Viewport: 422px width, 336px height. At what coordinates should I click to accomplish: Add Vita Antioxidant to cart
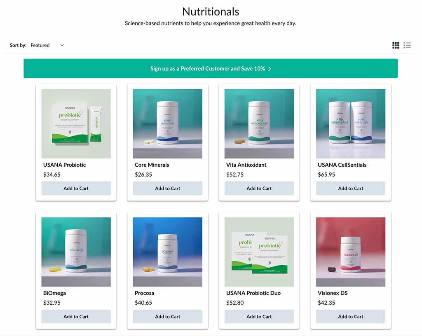[259, 189]
